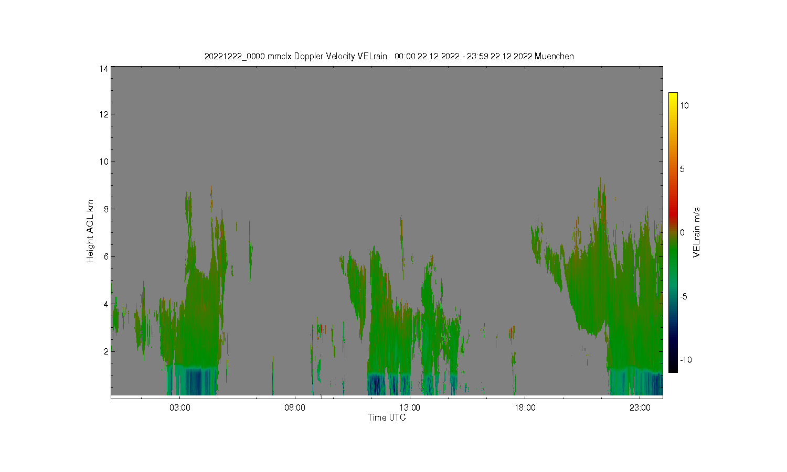The width and height of the screenshot is (787, 472).
Task: Click the 18:00 time tick label
Action: pyautogui.click(x=525, y=407)
